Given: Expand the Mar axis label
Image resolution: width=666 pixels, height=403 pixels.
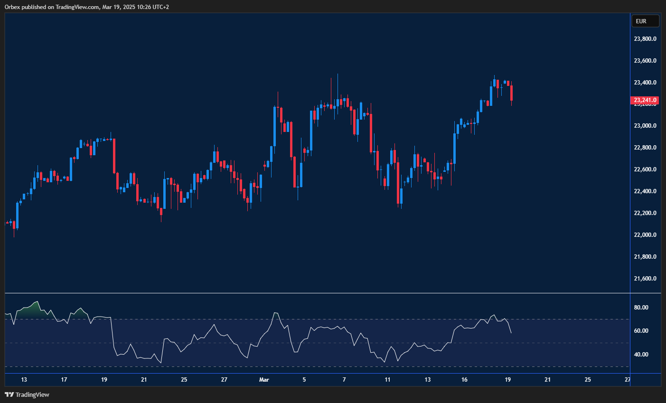Looking at the screenshot, I should (264, 380).
